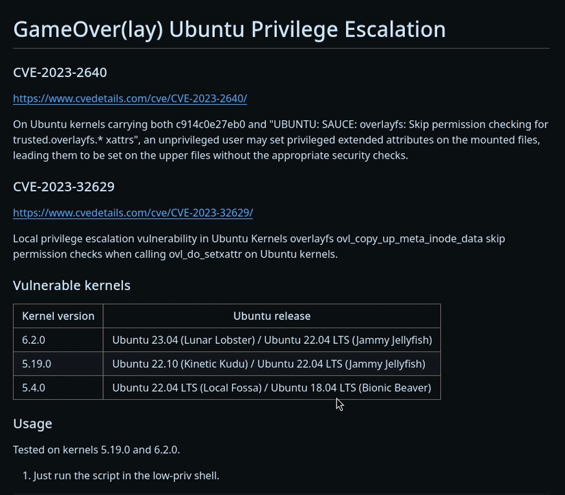Screen dimensions: 565x495
Task: Click the 'trusted.overlayfs.* xattrs' text line
Action: tap(276, 139)
